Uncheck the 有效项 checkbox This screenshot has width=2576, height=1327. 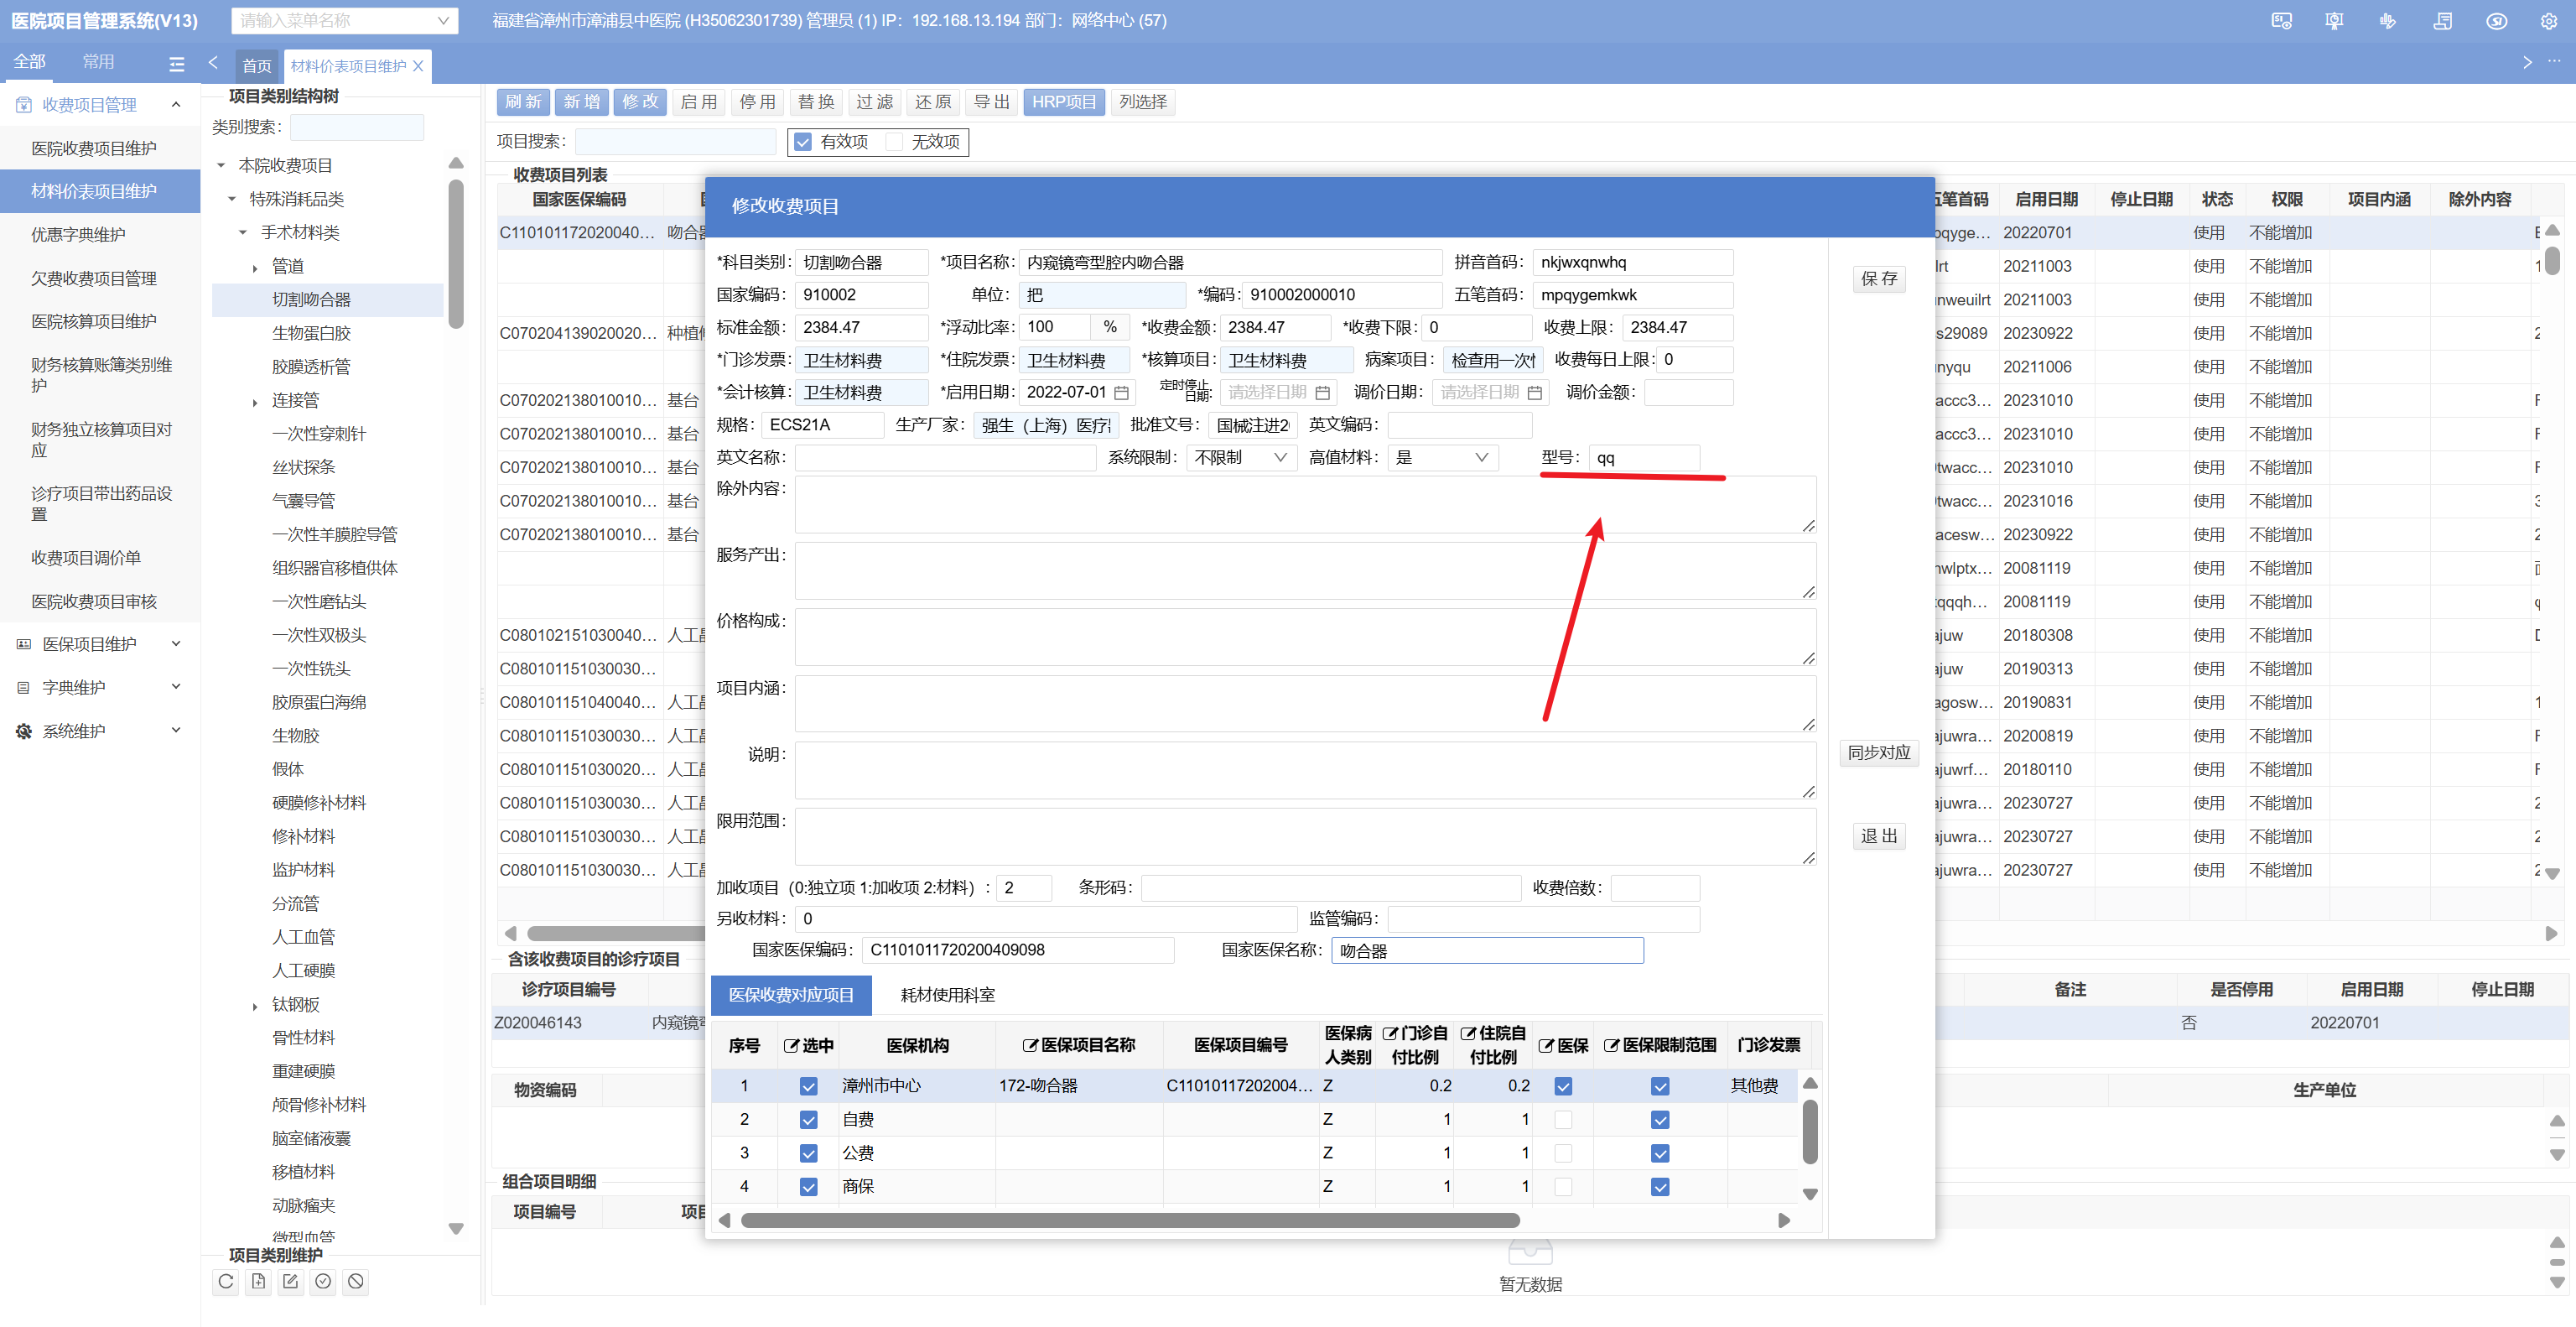click(803, 142)
